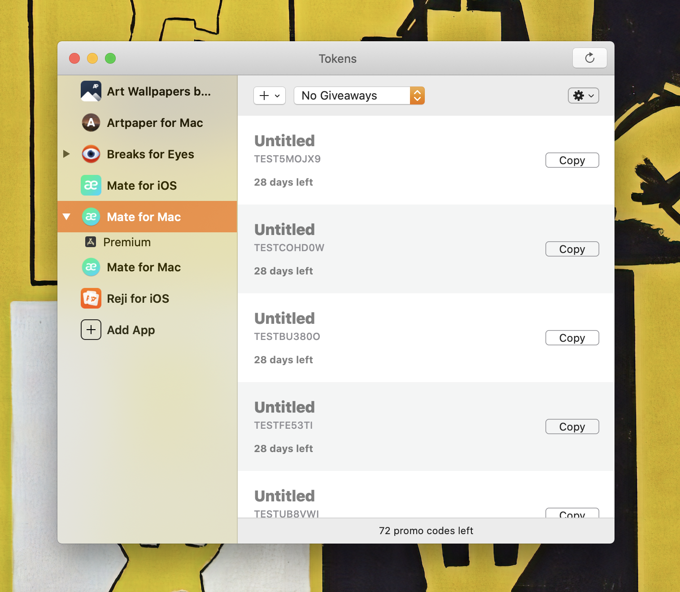Copy the TESTBU380O promo code

(x=572, y=338)
